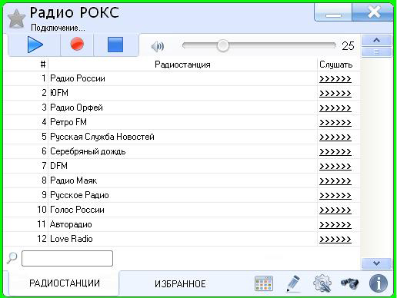The height and width of the screenshot is (298, 397).
Task: Stop playback with the blue square button
Action: (x=115, y=45)
